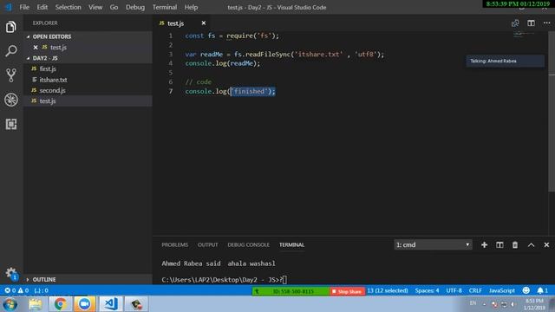Open the Search view in activity bar

tap(11, 51)
